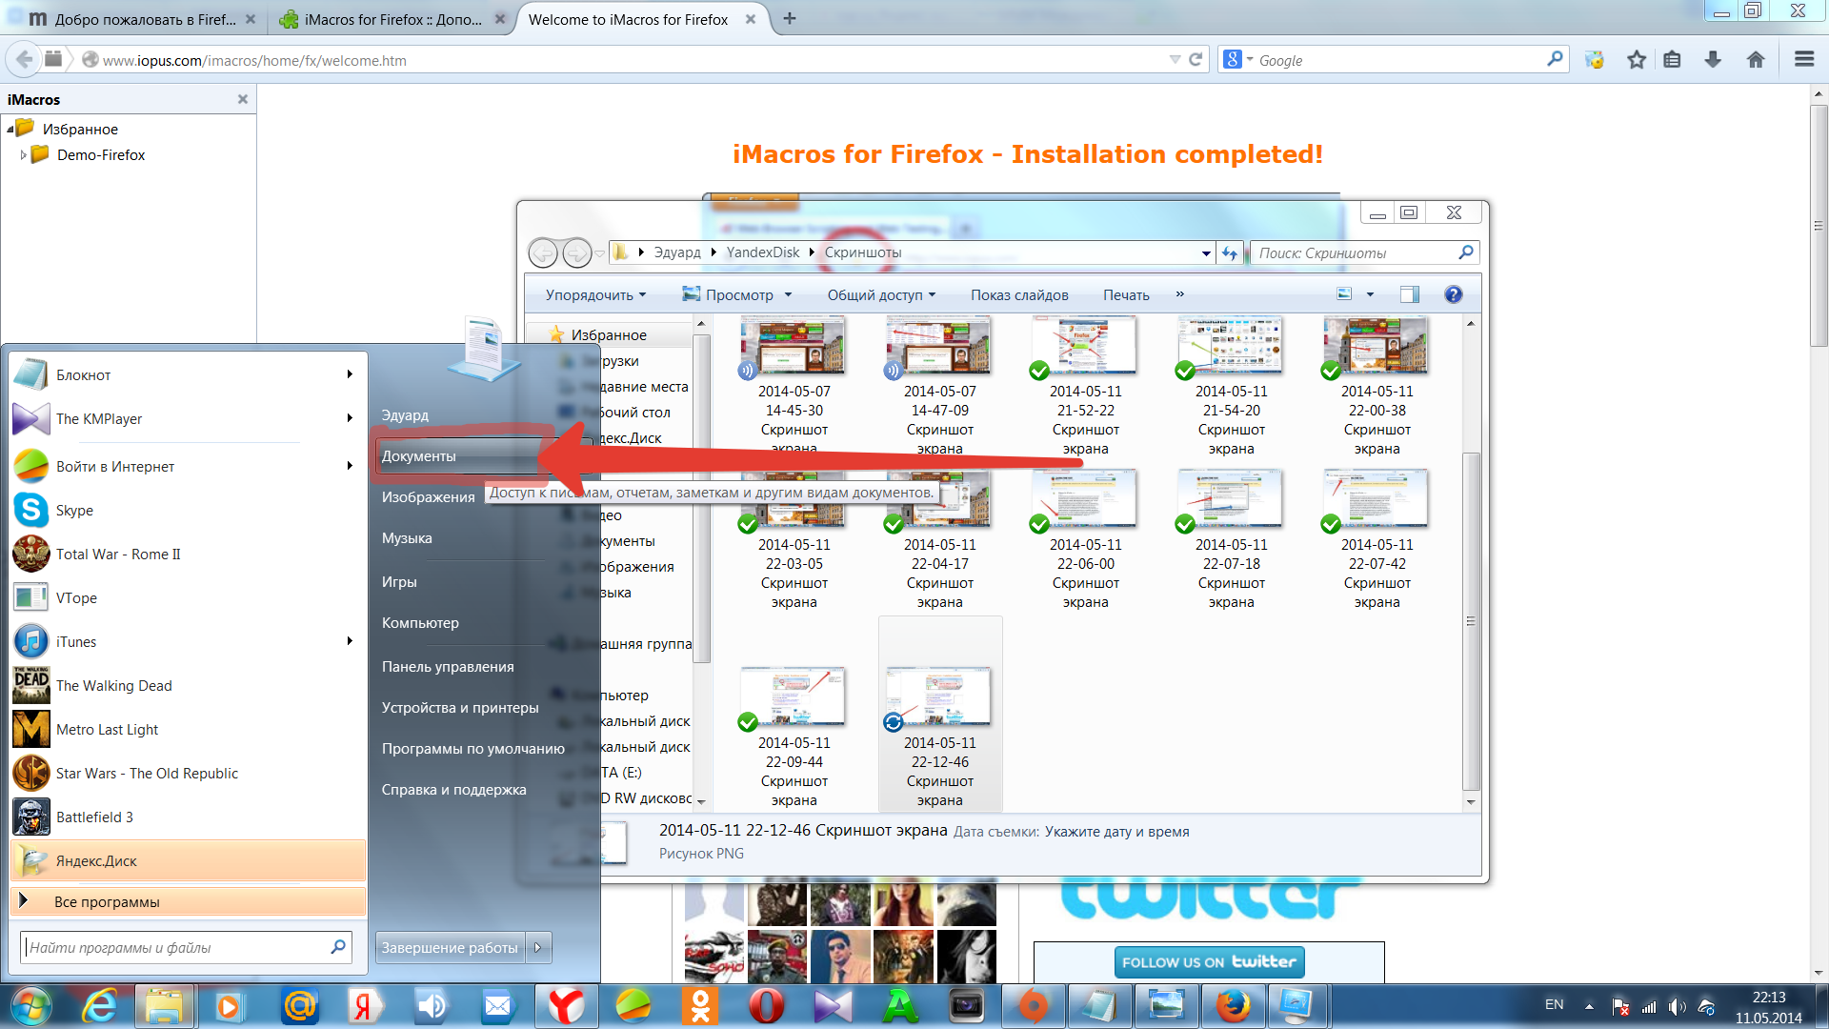This screenshot has width=1829, height=1029.
Task: Click the Windows Start orb
Action: (30, 1006)
